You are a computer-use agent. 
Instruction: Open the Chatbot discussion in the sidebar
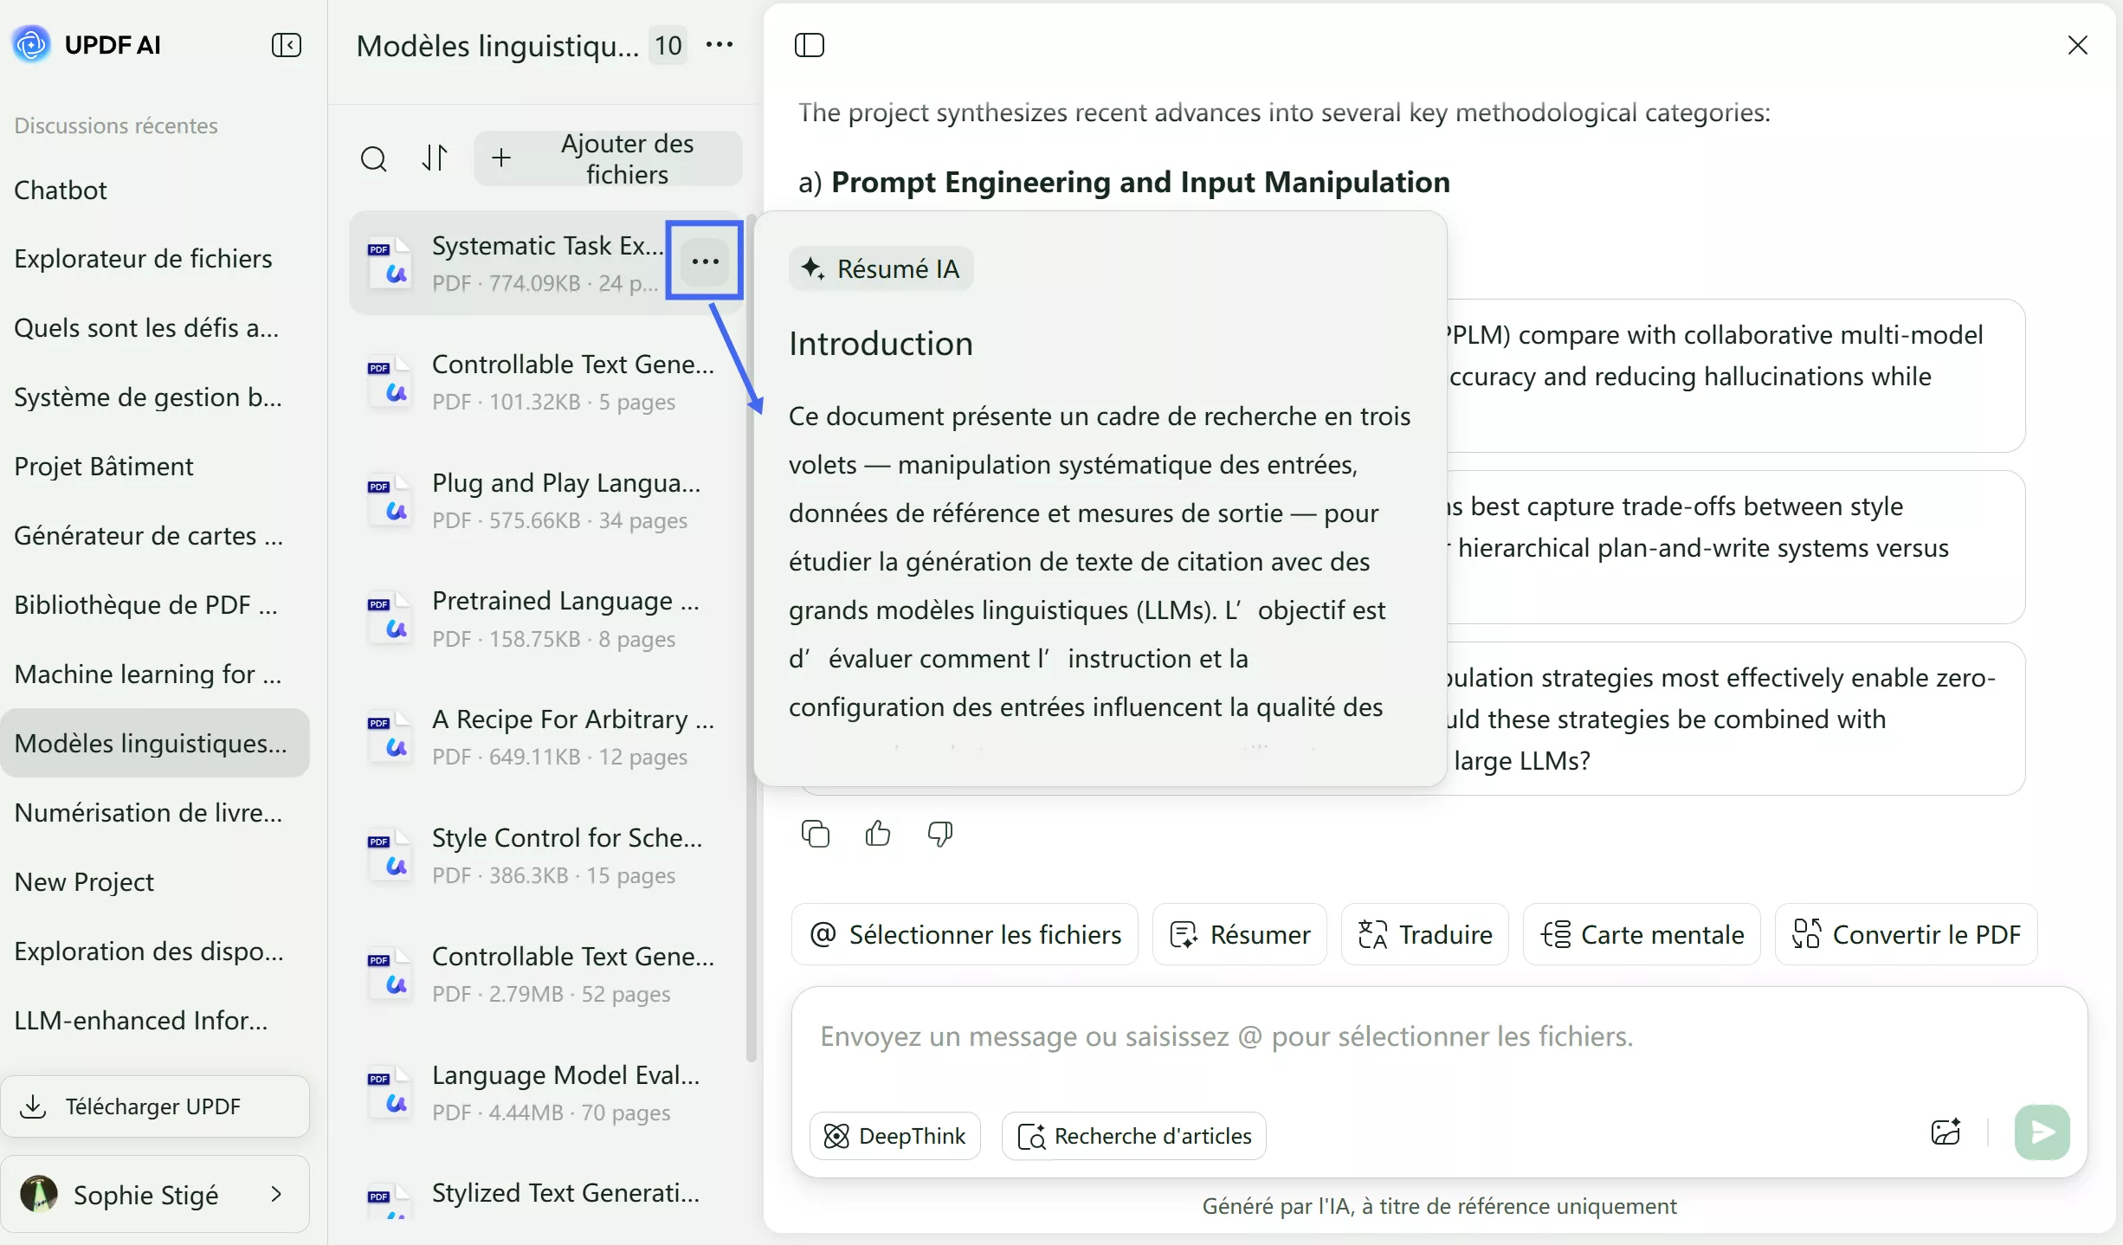[x=61, y=190]
